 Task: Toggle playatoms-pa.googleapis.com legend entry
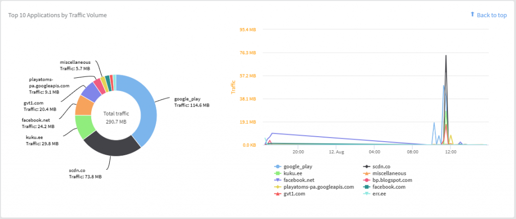tap(318, 187)
